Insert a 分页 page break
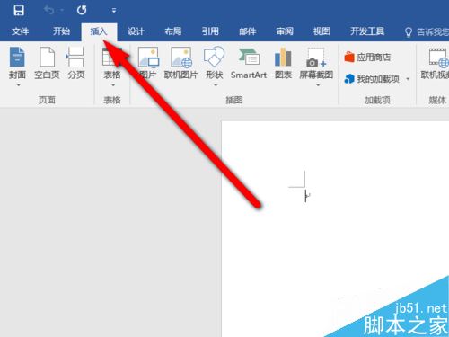 [x=76, y=63]
